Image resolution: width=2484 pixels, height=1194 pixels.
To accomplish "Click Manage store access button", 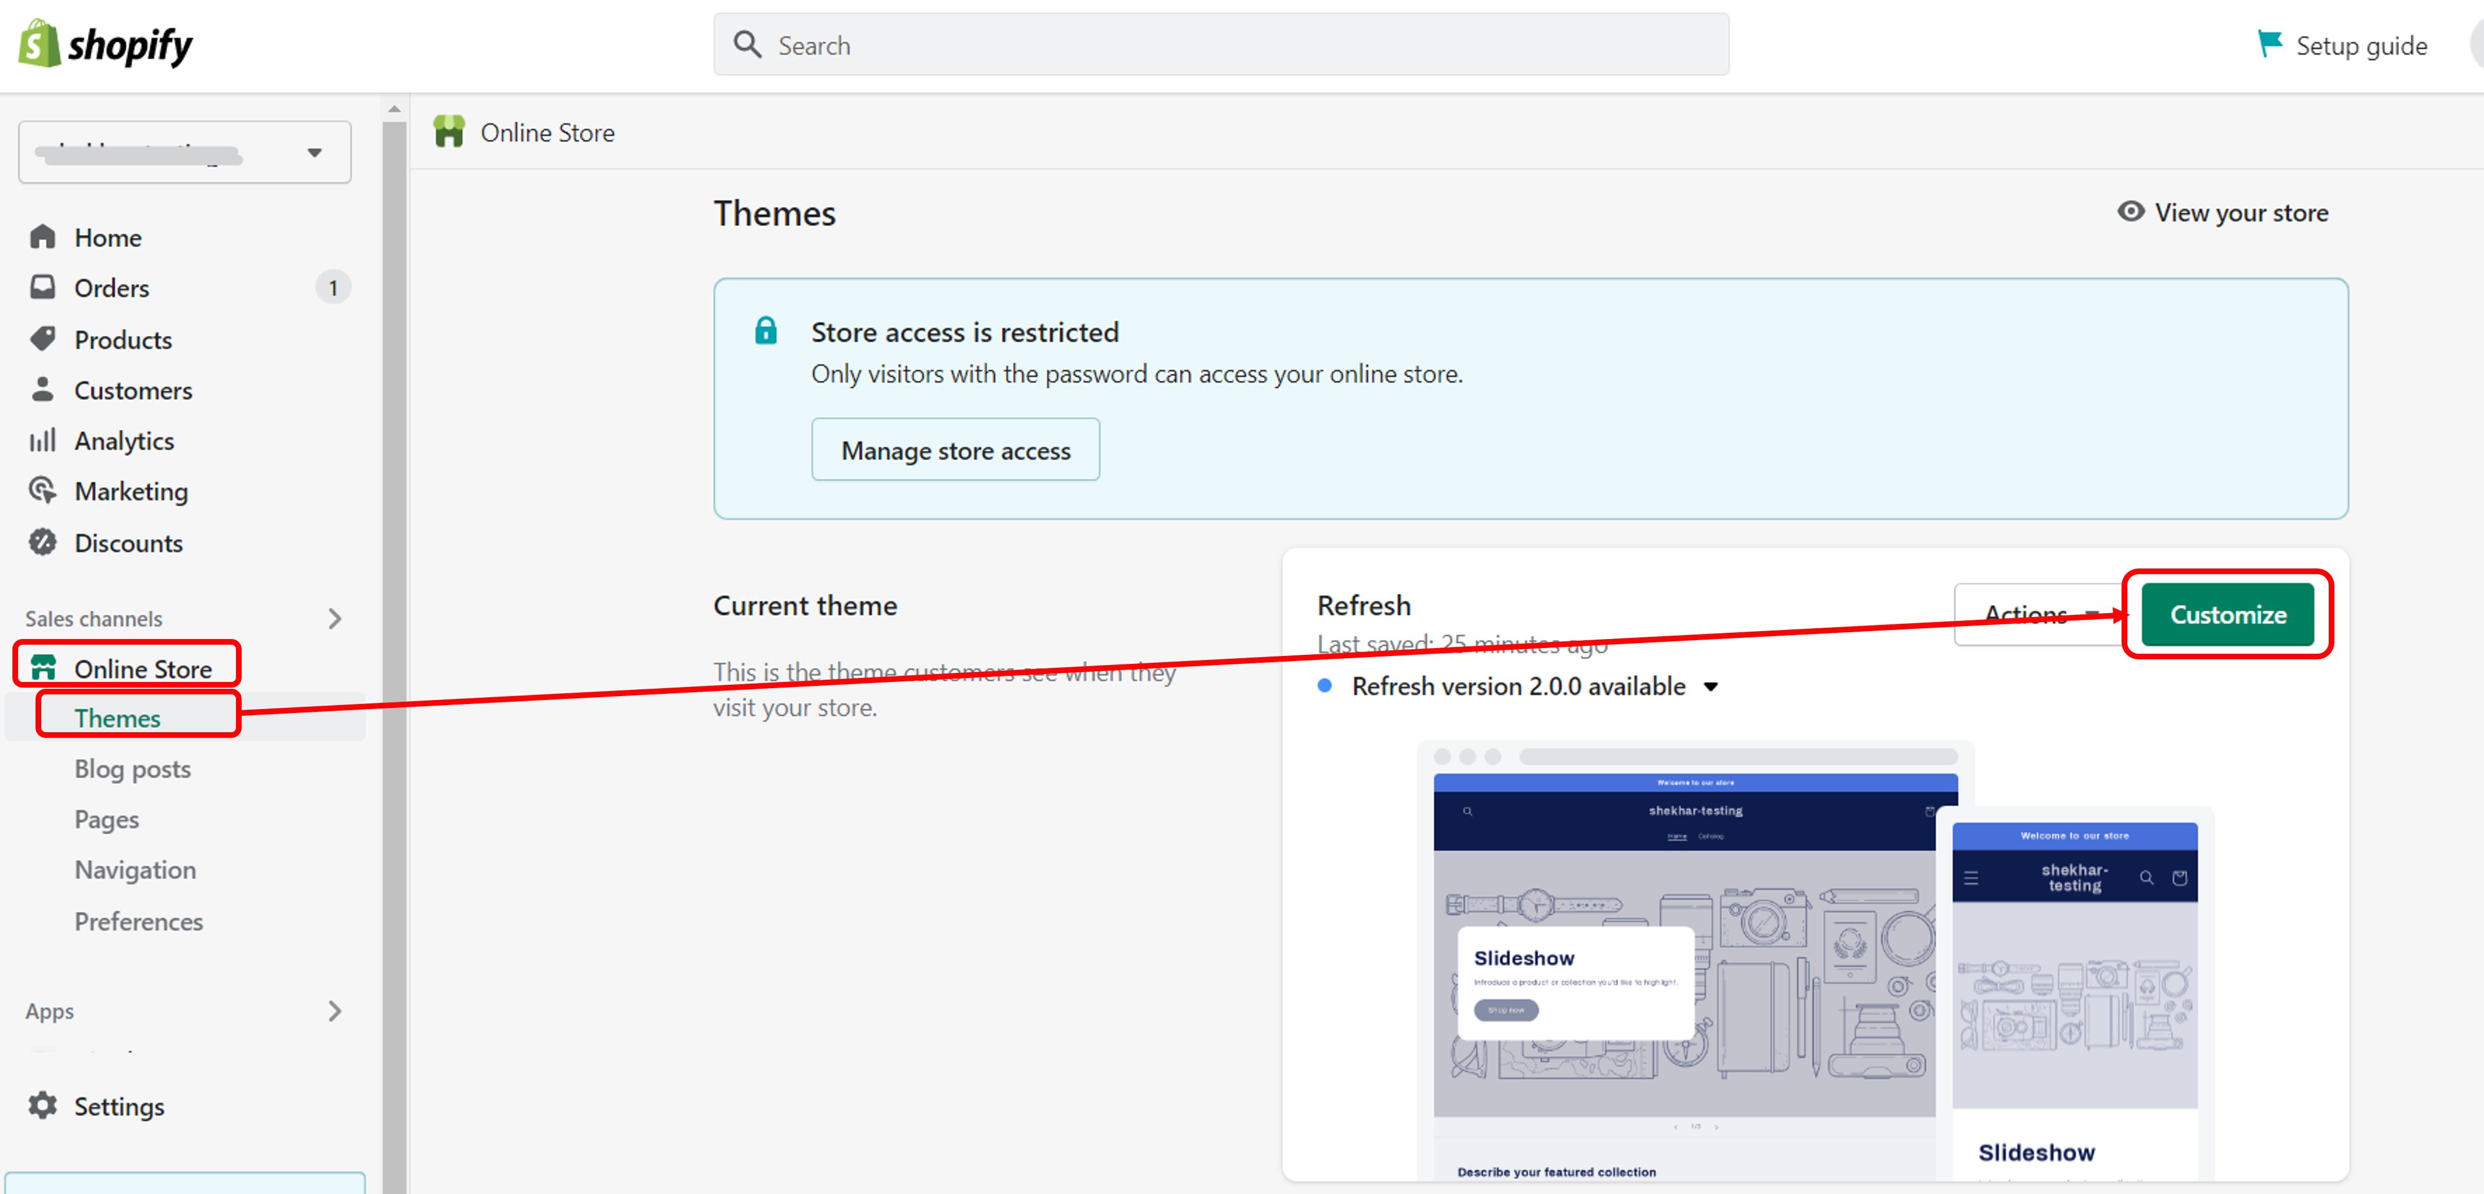I will click(955, 449).
